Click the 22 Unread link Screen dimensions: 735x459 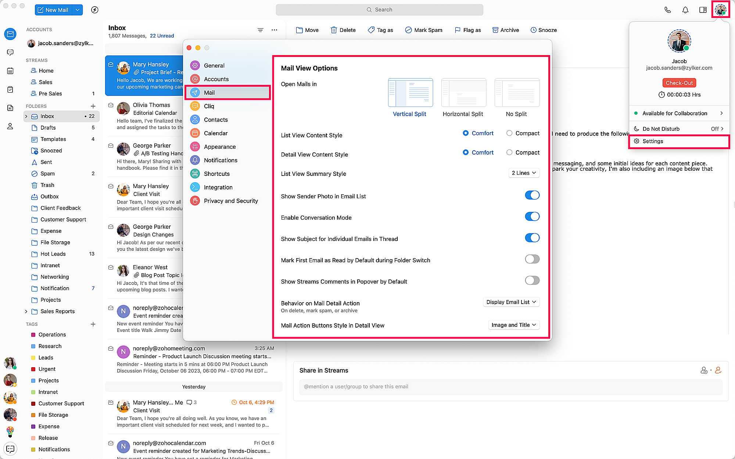[162, 36]
